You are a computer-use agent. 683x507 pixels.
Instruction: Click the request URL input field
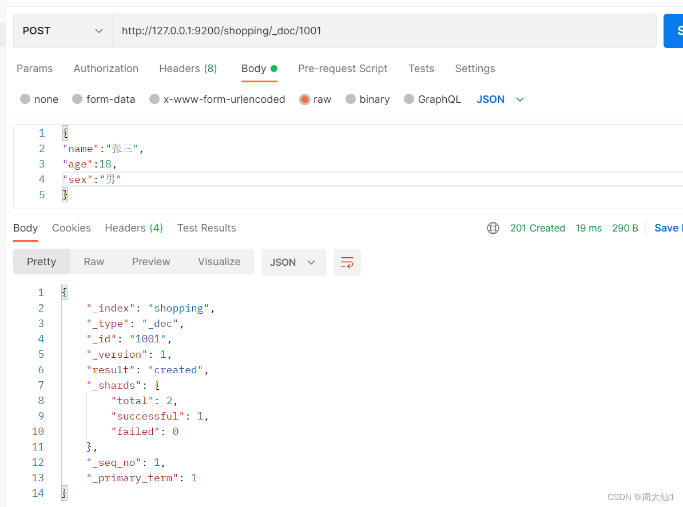[x=384, y=31]
